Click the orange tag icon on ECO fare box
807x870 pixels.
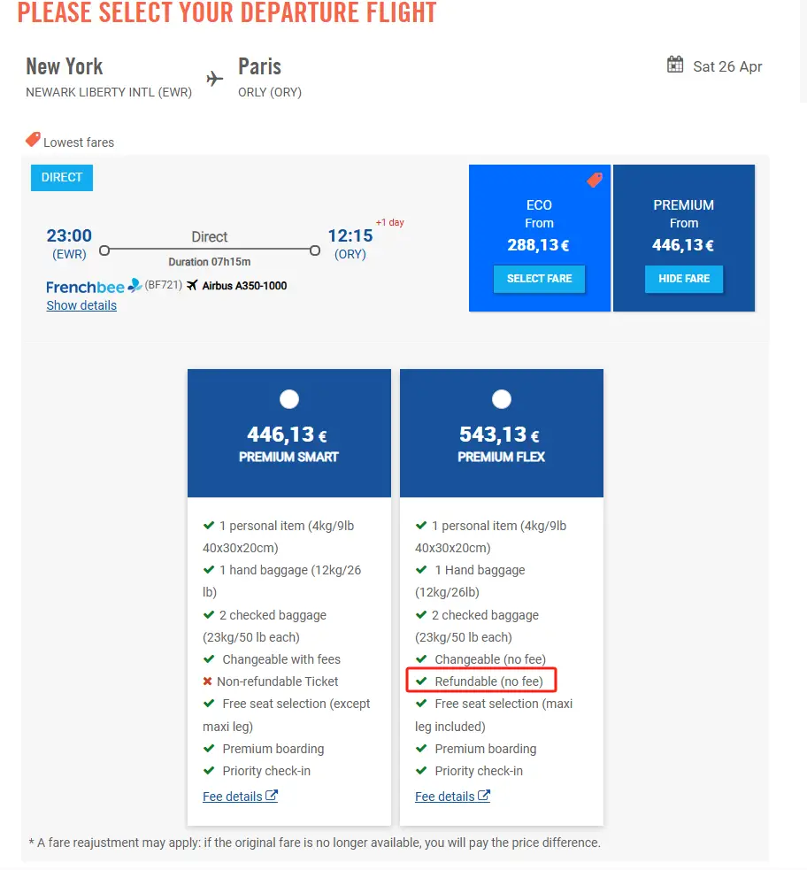coord(594,181)
